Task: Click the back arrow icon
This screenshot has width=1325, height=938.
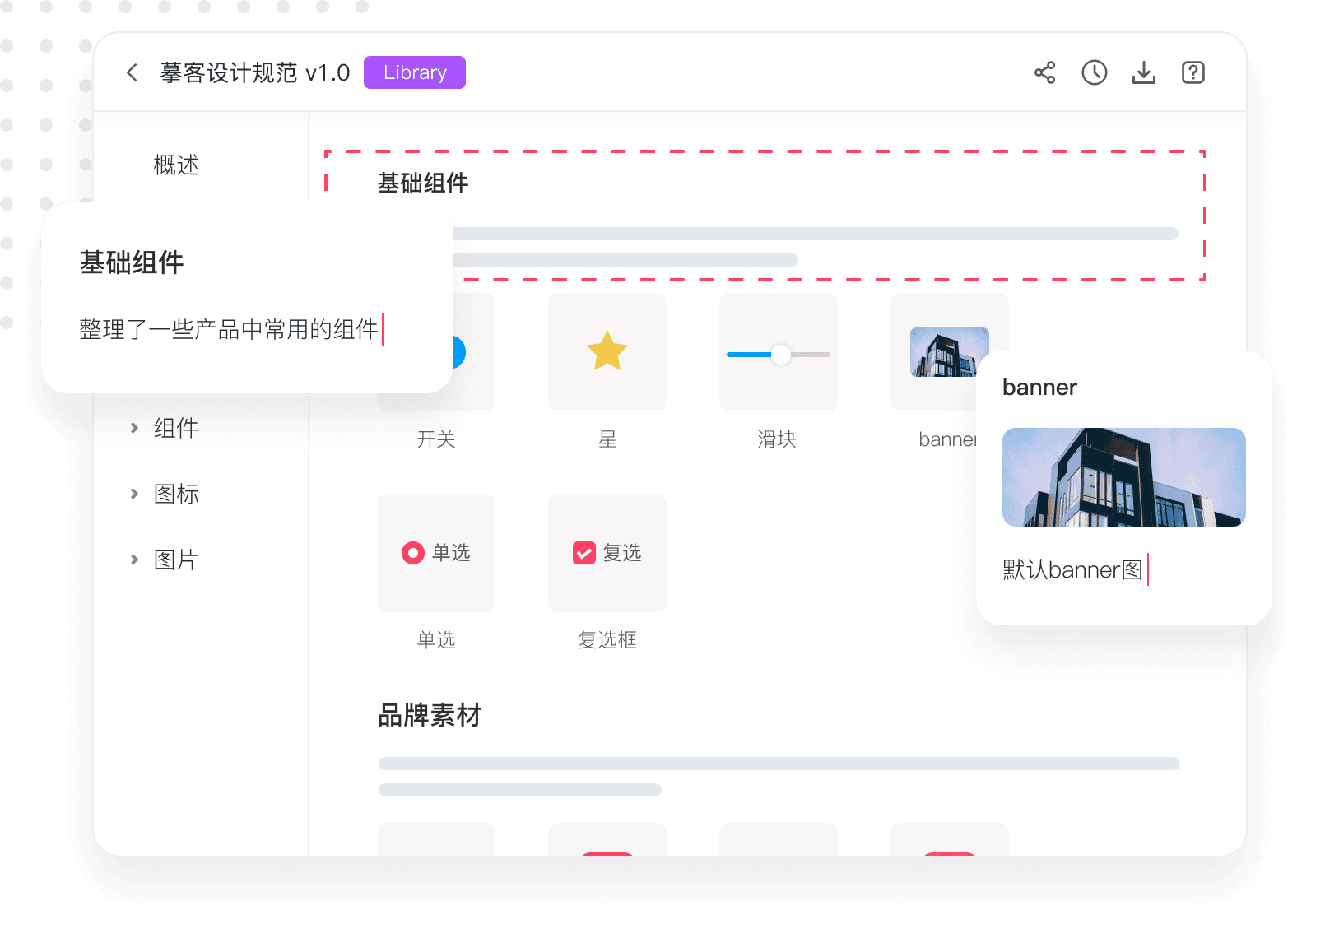Action: pos(132,72)
